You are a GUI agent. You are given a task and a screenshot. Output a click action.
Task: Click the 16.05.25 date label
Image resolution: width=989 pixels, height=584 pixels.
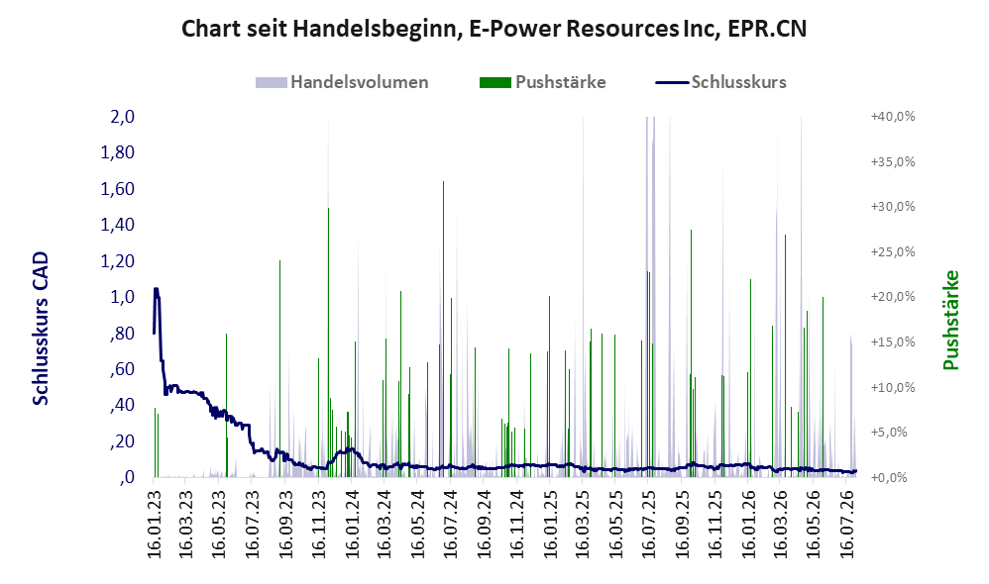[615, 525]
